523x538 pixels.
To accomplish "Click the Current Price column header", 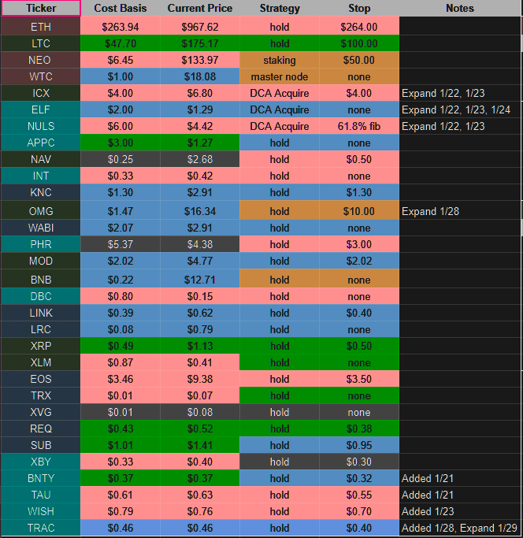I will [200, 8].
